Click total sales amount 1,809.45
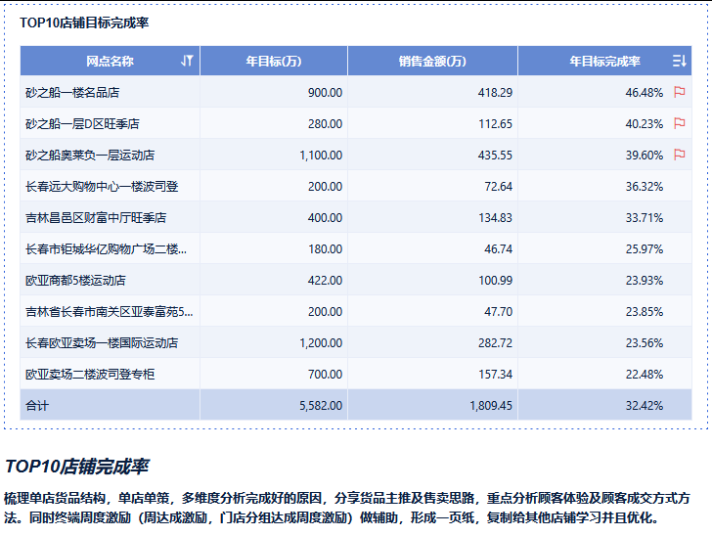The image size is (712, 536). tap(491, 406)
